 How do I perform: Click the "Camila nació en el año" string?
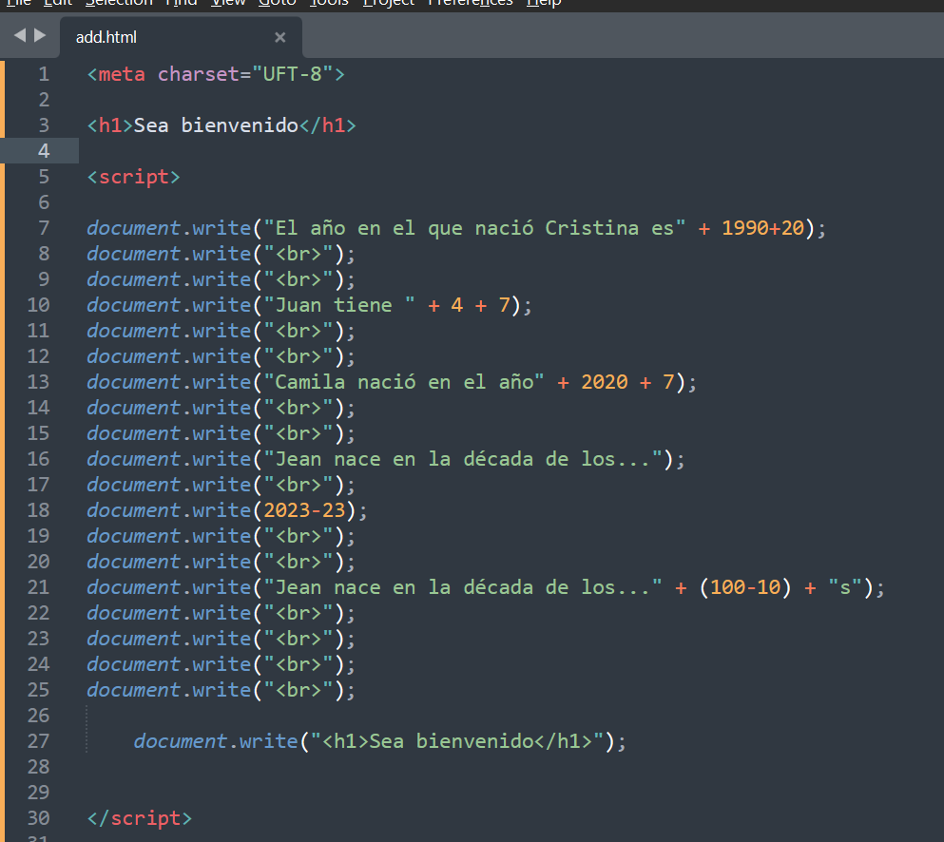(403, 382)
